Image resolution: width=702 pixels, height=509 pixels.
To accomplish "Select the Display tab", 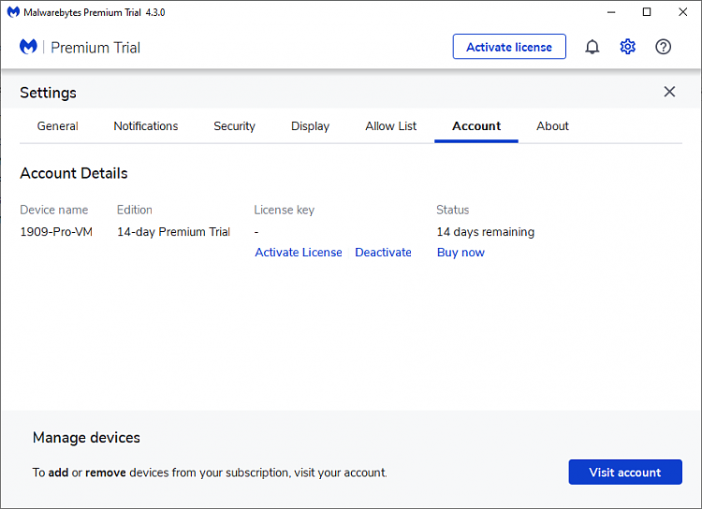I will point(310,126).
